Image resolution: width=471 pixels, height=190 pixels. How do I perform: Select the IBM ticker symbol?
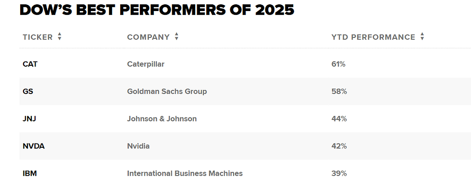click(30, 174)
